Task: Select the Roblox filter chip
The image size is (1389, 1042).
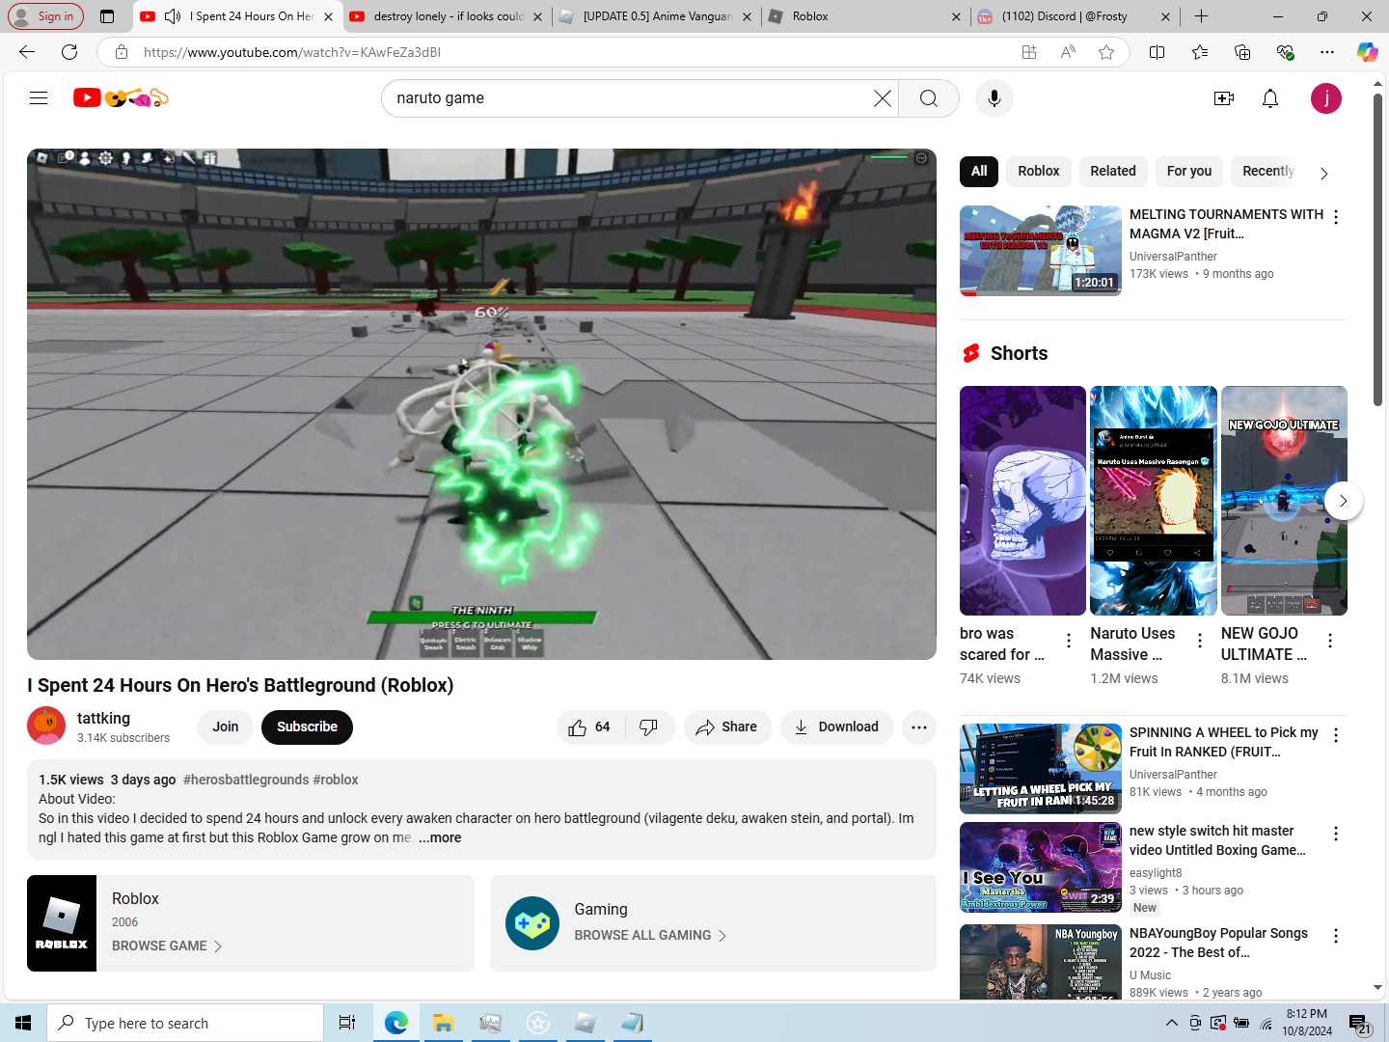Action: pos(1038,171)
